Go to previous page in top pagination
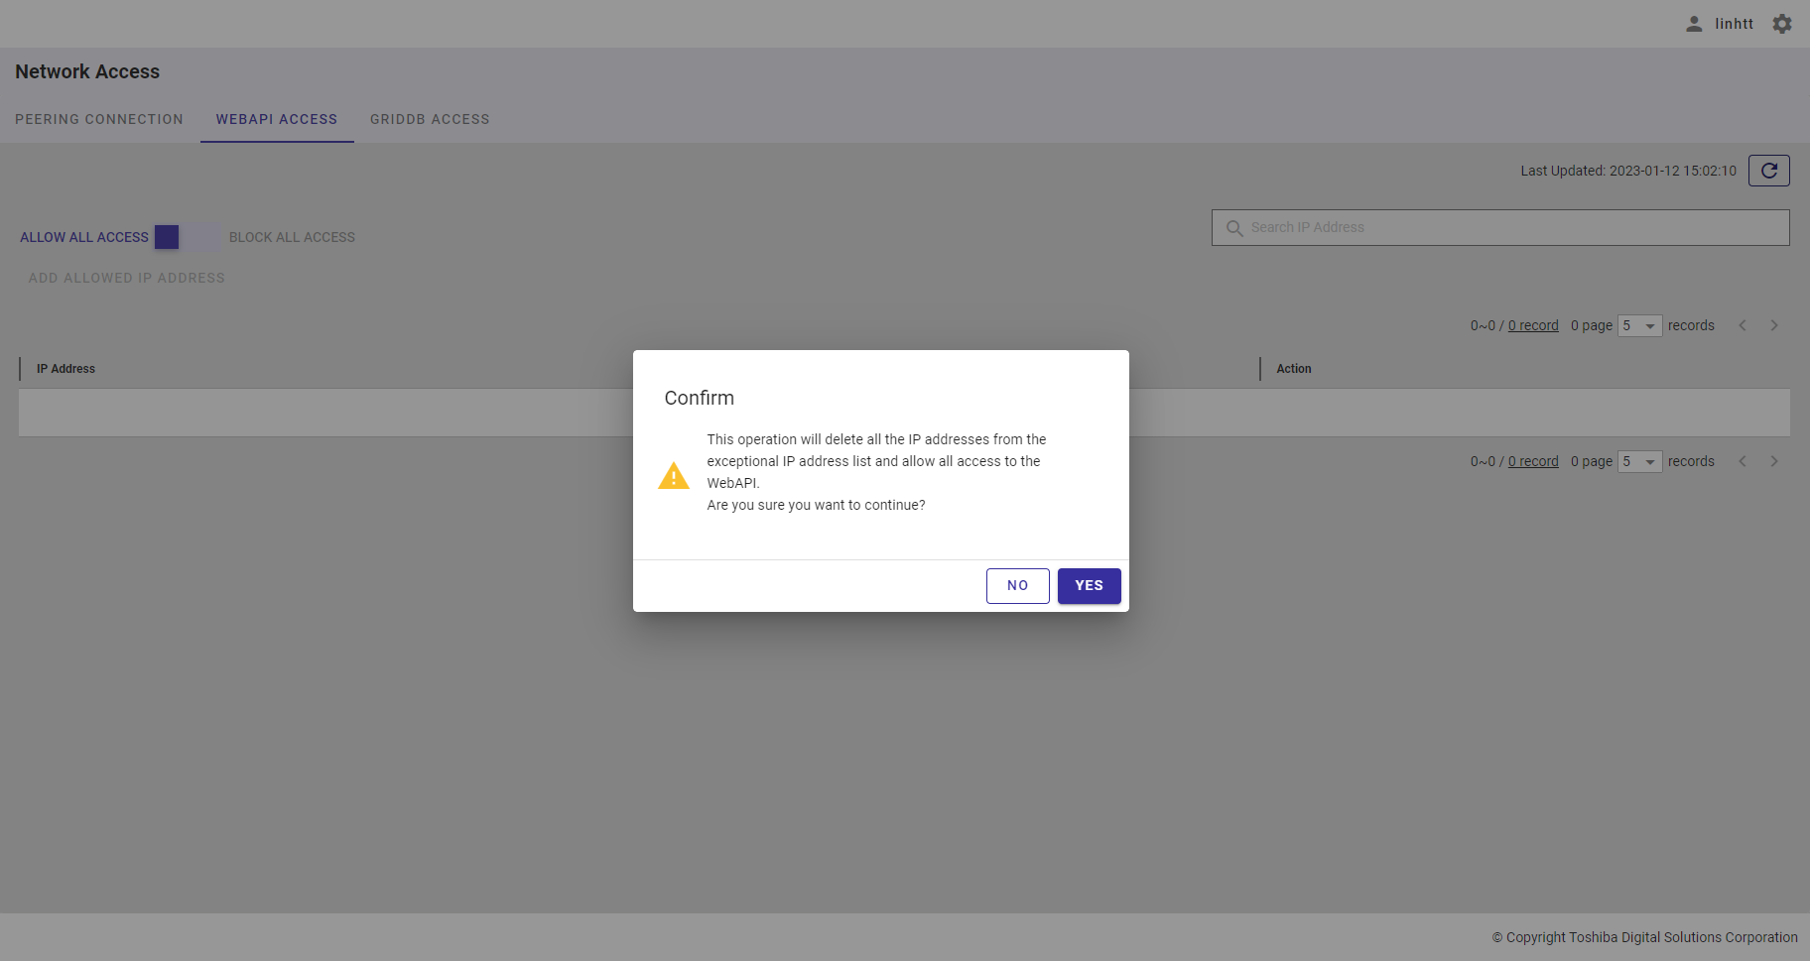The height and width of the screenshot is (961, 1810). click(x=1743, y=325)
